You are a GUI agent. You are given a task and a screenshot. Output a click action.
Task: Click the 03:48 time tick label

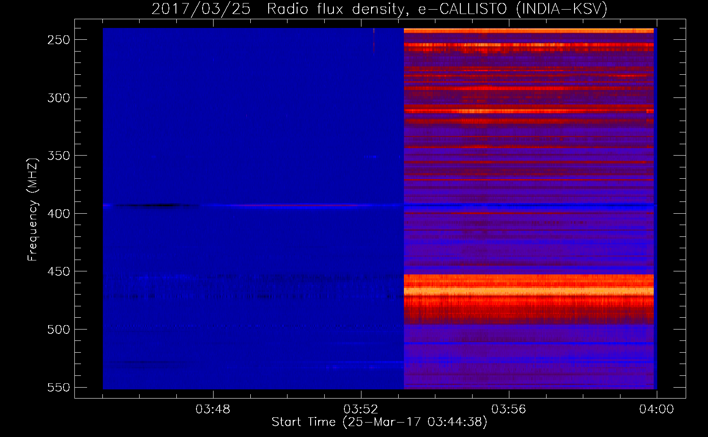[x=213, y=409]
